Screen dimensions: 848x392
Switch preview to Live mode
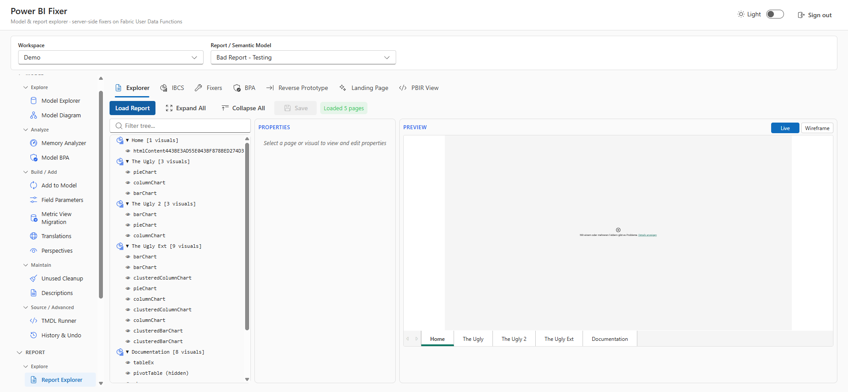coord(785,128)
